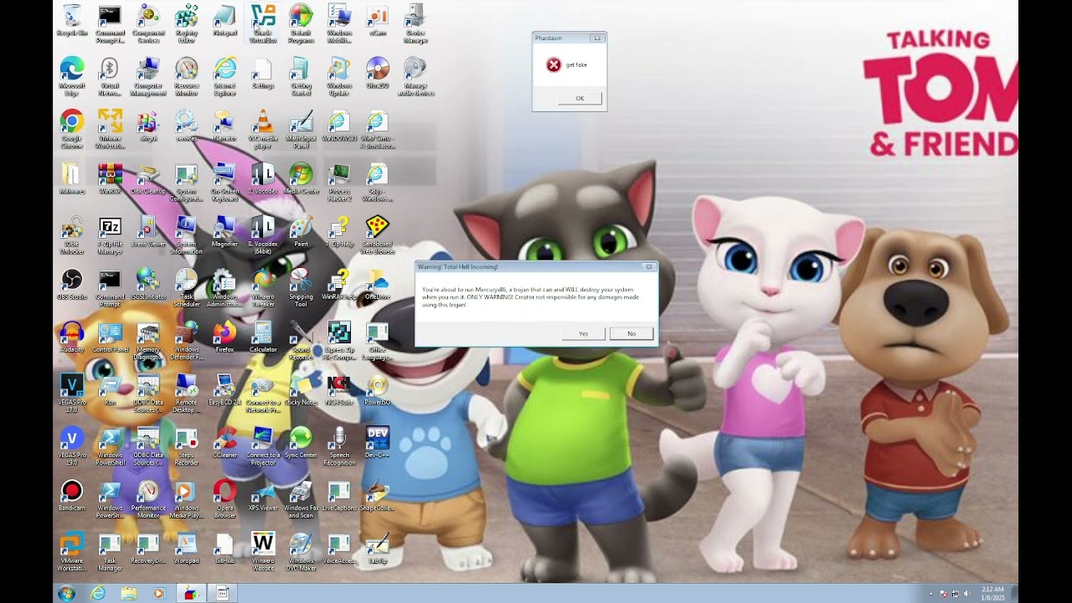Open the Registry Editor shortcut

pyautogui.click(x=187, y=23)
